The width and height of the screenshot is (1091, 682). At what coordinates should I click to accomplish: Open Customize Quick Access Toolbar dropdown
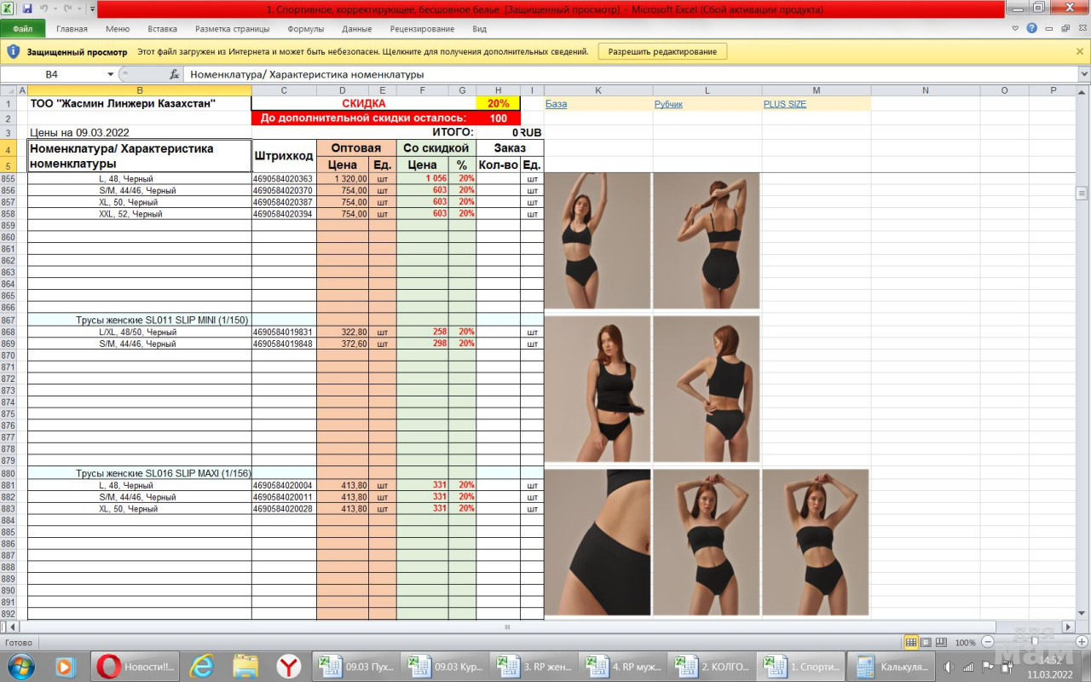click(x=92, y=9)
